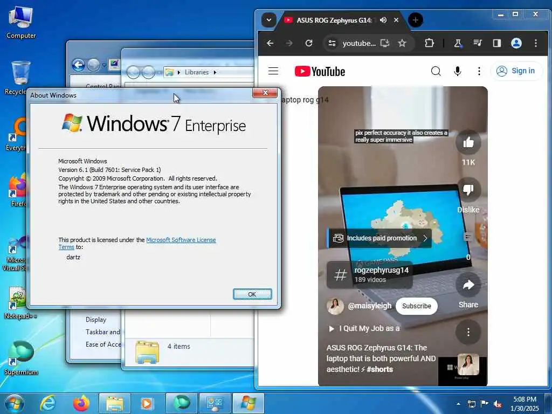The image size is (552, 414).
Task: Open a new browser tab
Action: [416, 20]
